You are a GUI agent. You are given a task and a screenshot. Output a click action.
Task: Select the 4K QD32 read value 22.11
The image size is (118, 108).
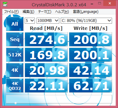coord(46,85)
